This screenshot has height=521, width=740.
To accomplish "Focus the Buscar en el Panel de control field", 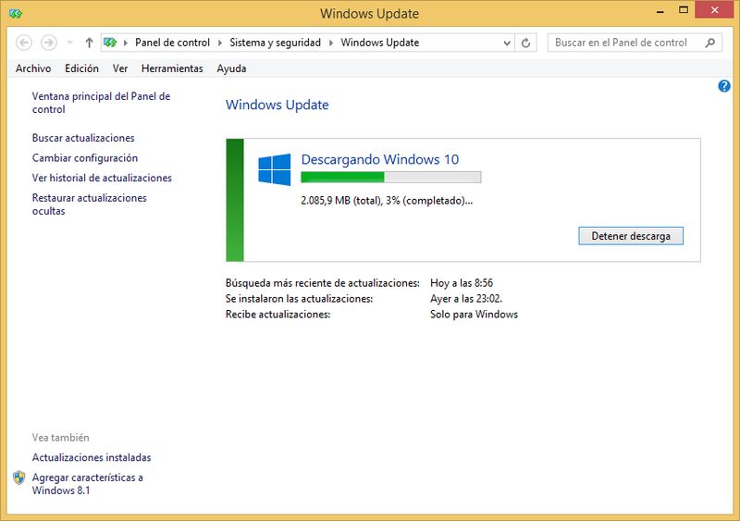I will (x=635, y=43).
